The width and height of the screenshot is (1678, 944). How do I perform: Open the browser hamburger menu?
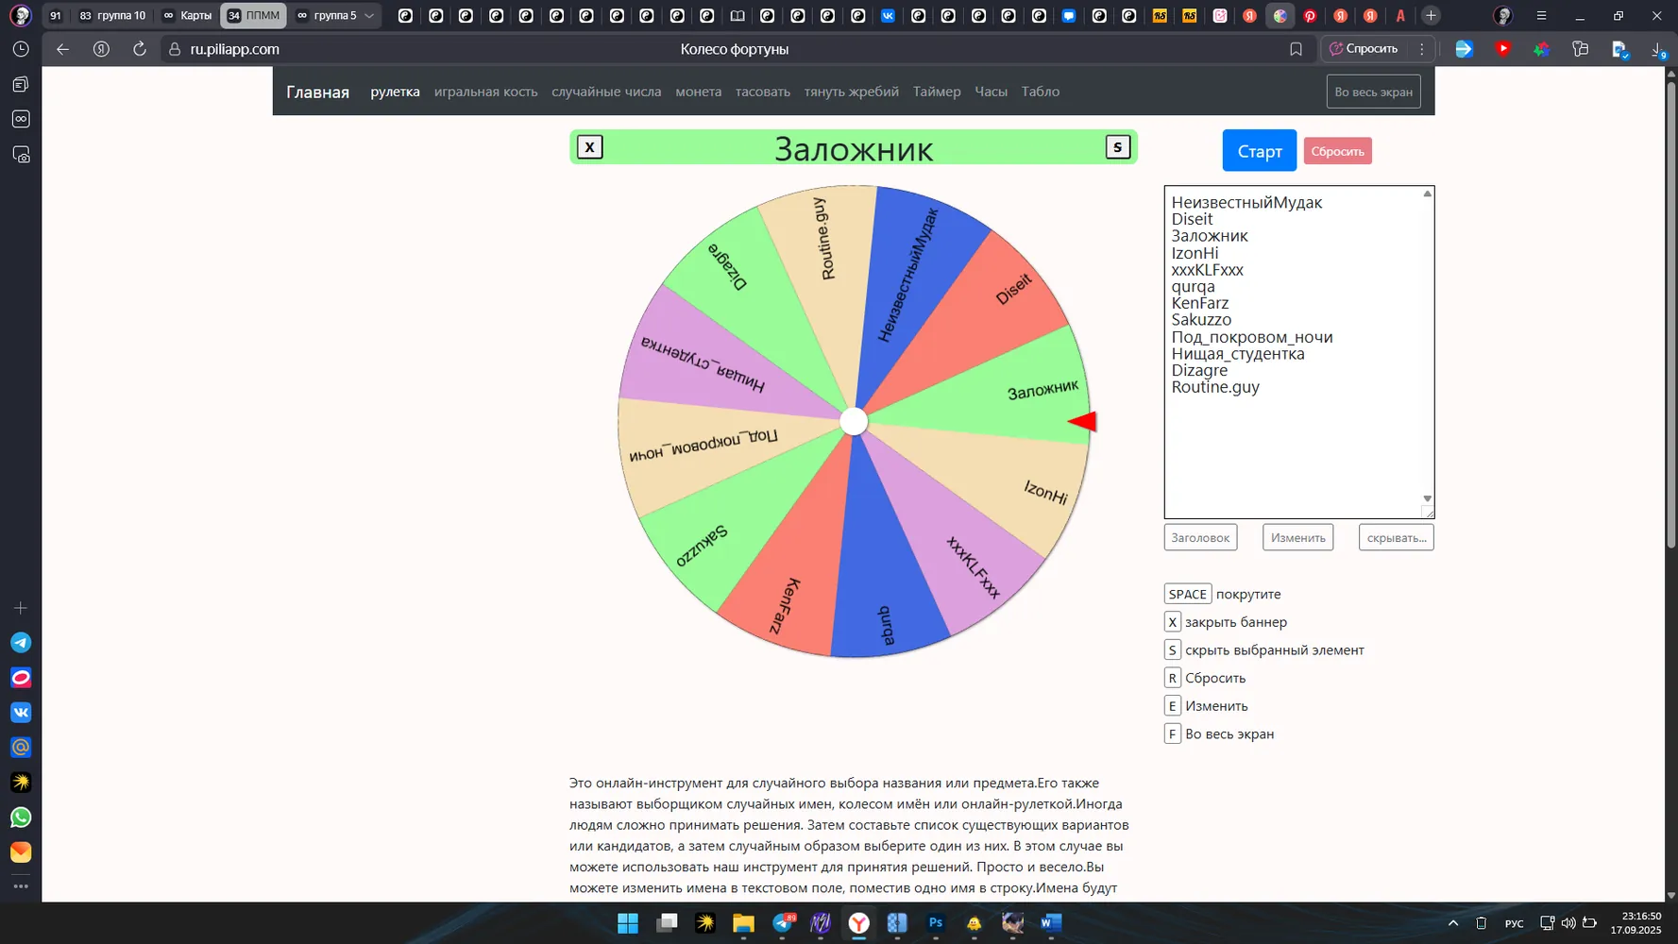[x=1541, y=15]
